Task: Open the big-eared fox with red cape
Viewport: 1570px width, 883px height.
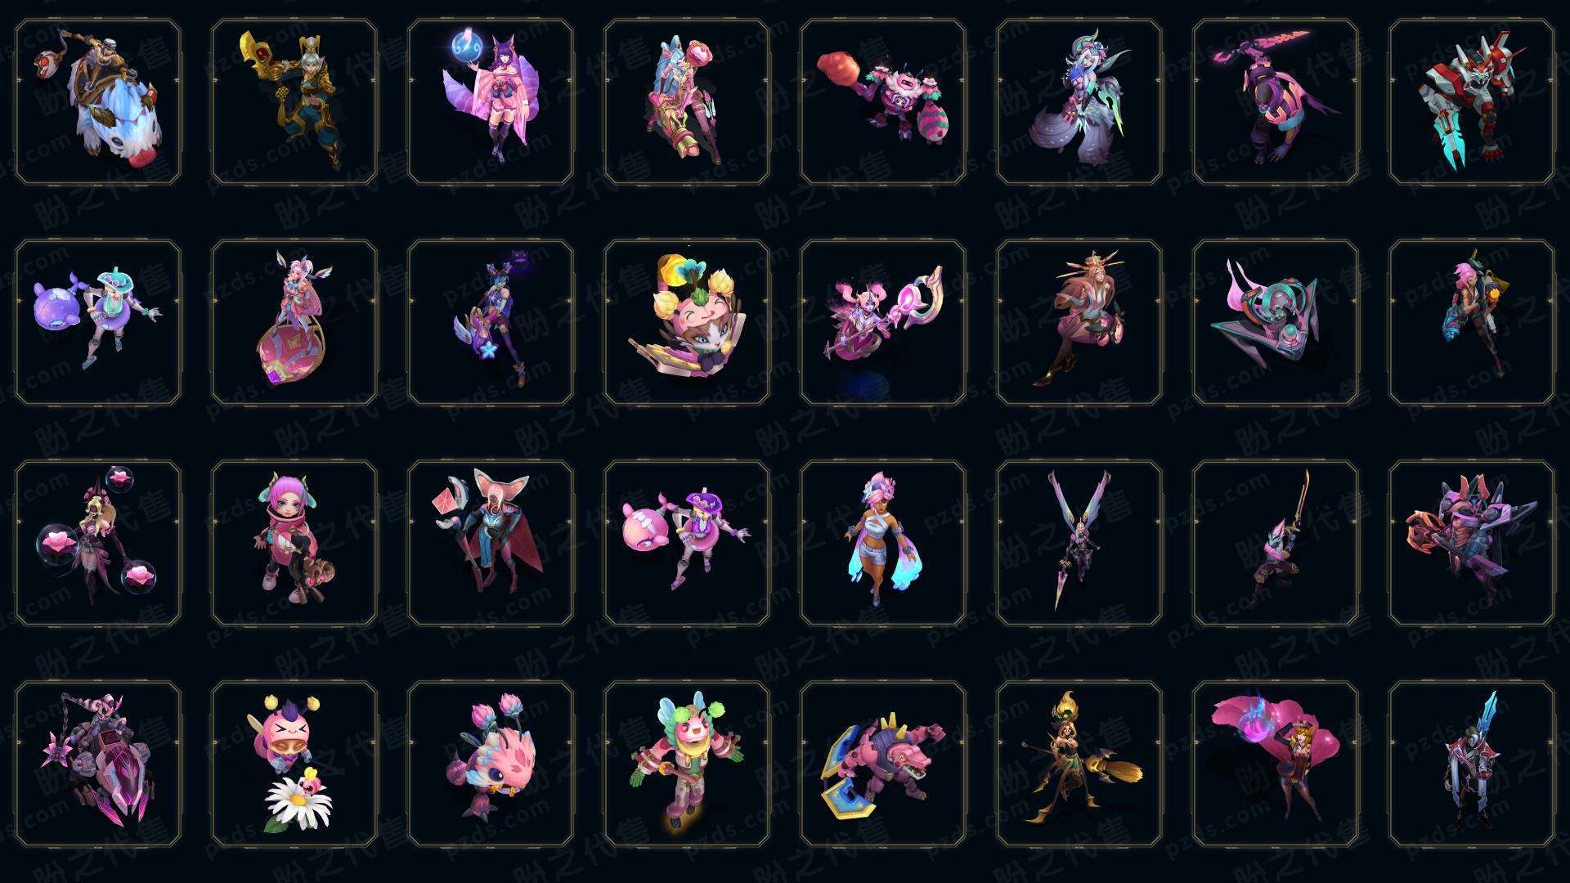Action: [491, 543]
